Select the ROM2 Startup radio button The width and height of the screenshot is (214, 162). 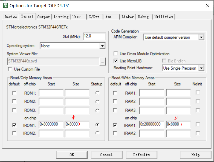click(97, 102)
